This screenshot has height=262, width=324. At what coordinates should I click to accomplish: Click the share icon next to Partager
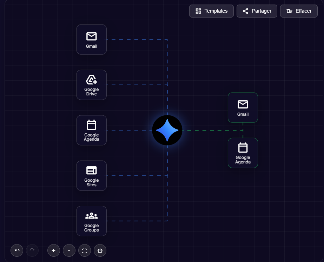click(246, 11)
